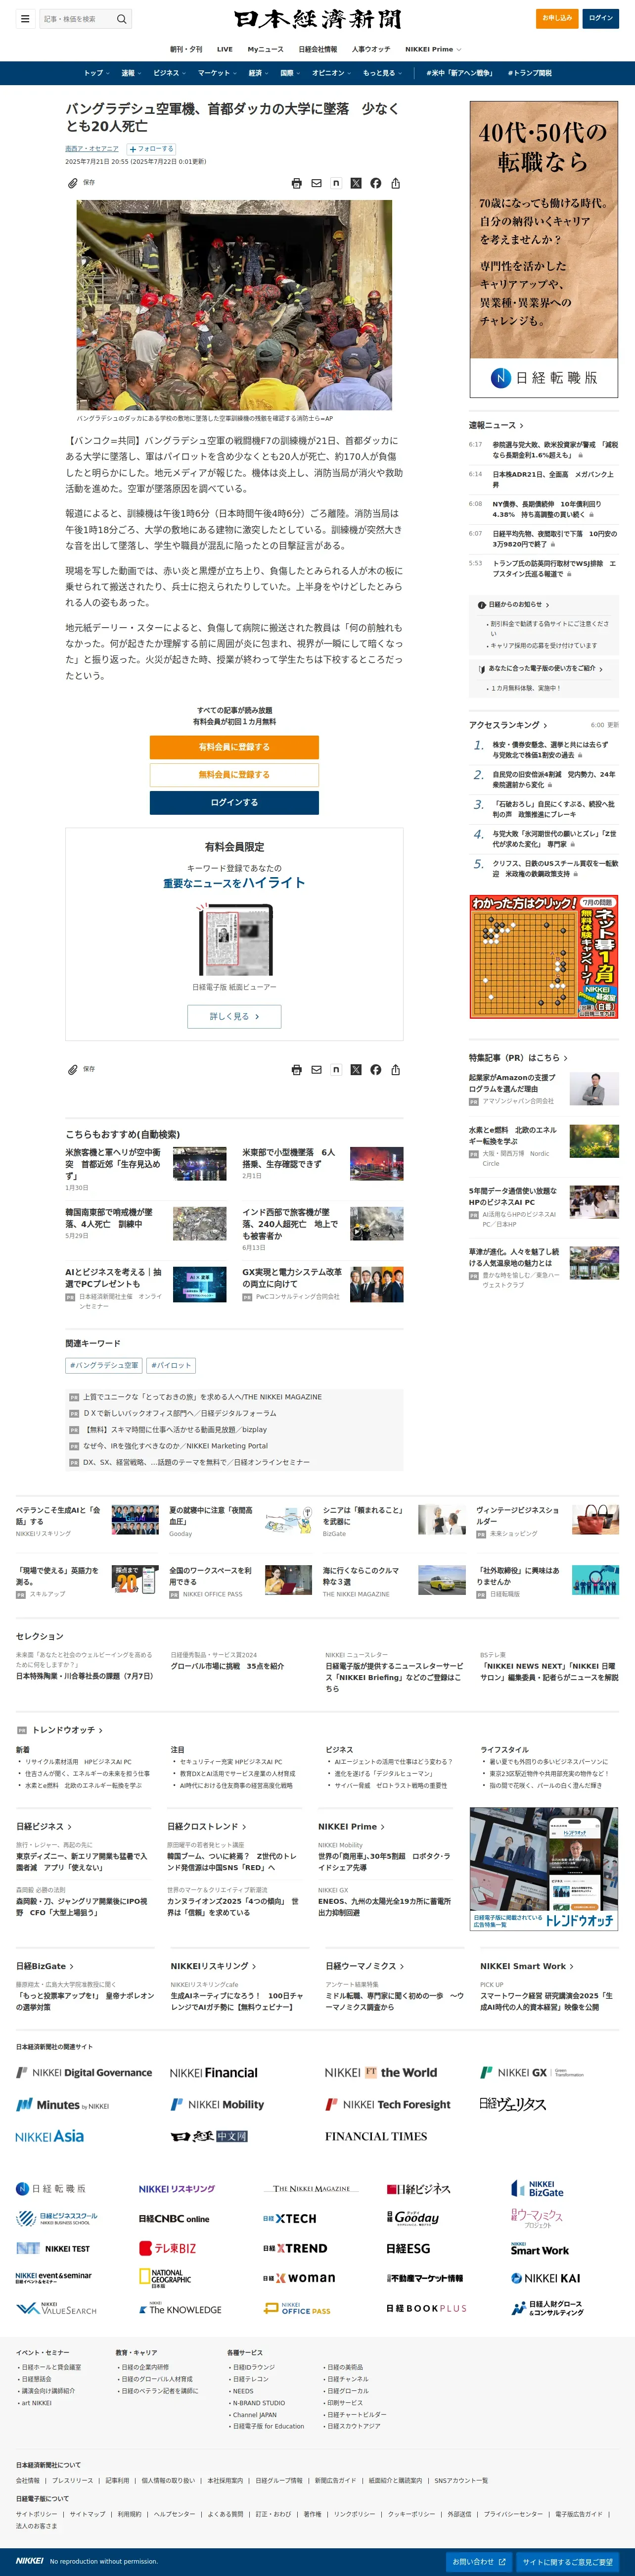Save the article with the paperclip icon under the headline
Viewport: 635px width, 2576px height.
pos(73,183)
